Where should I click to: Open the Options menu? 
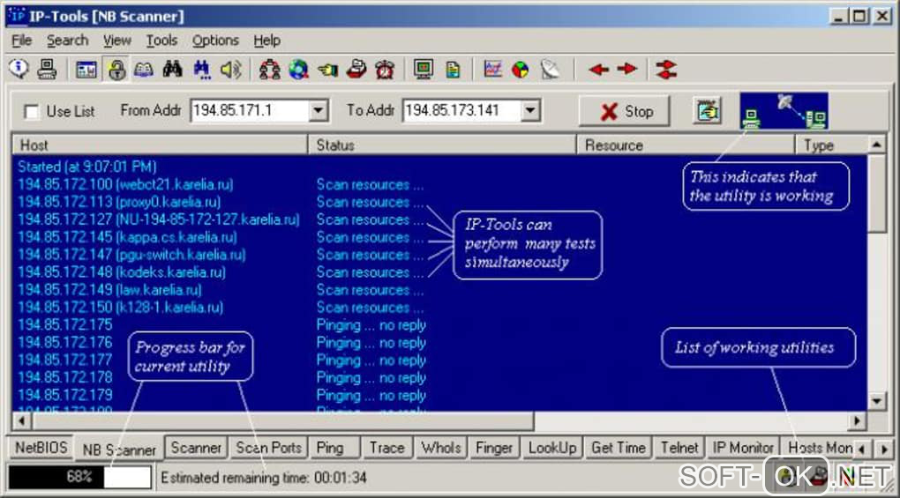(x=215, y=41)
